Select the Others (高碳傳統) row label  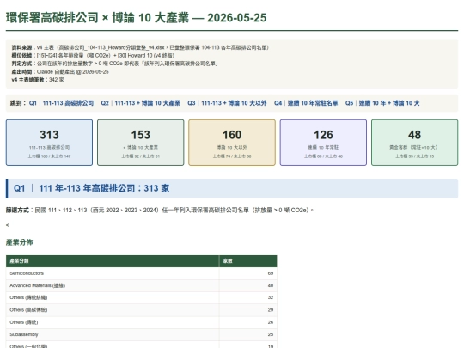coord(28,310)
